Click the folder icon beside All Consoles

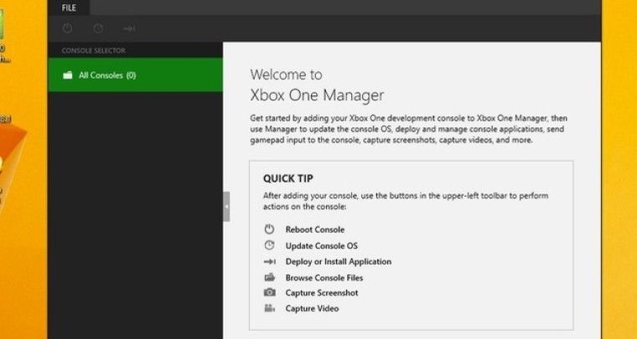point(68,75)
